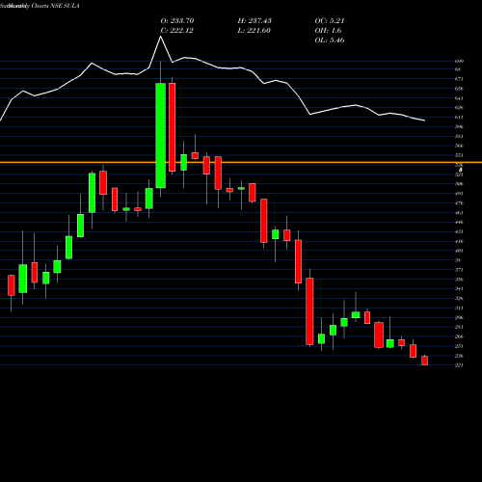Click the peak of the white line
482x482 pixels.
click(161, 37)
